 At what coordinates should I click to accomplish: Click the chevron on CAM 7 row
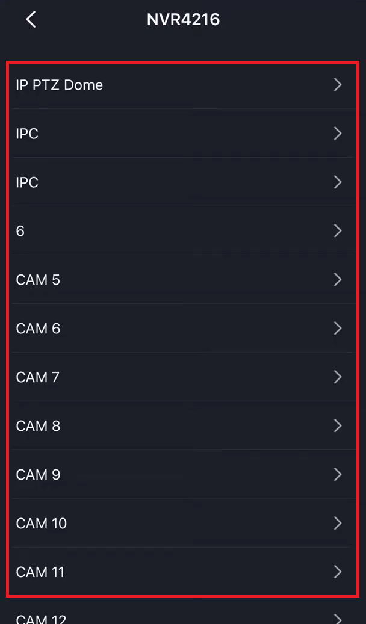coord(338,377)
